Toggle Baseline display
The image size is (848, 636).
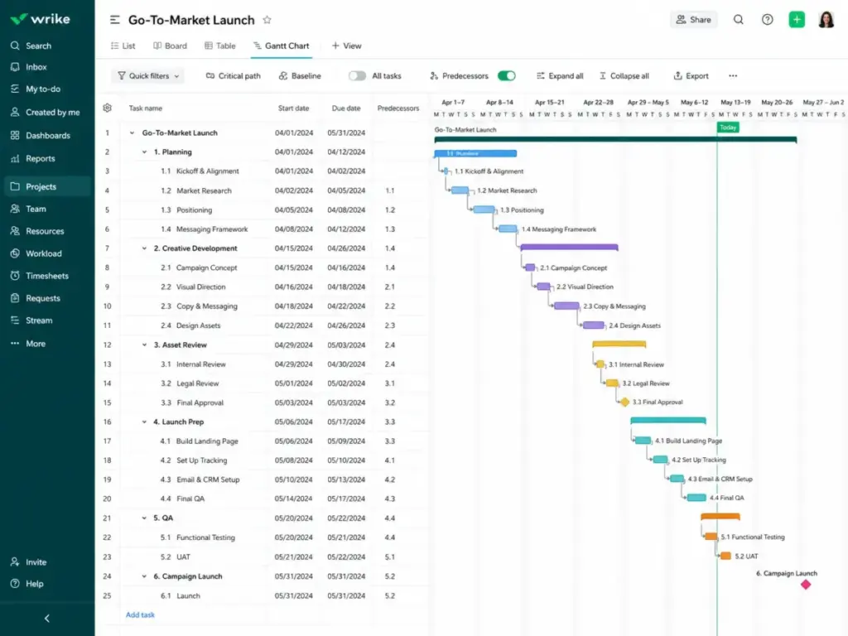[x=300, y=75]
